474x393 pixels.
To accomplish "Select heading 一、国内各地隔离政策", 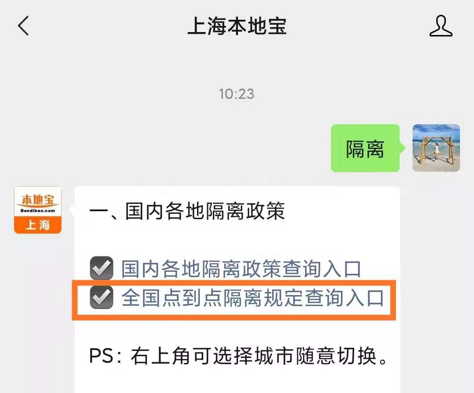I will point(187,211).
